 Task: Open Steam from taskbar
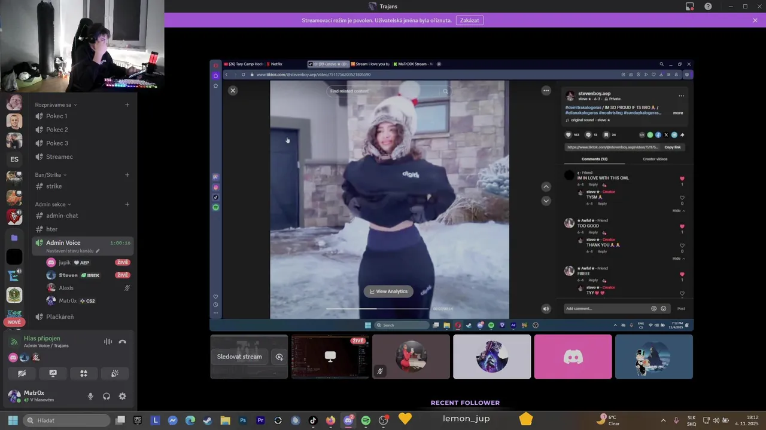tap(208, 420)
